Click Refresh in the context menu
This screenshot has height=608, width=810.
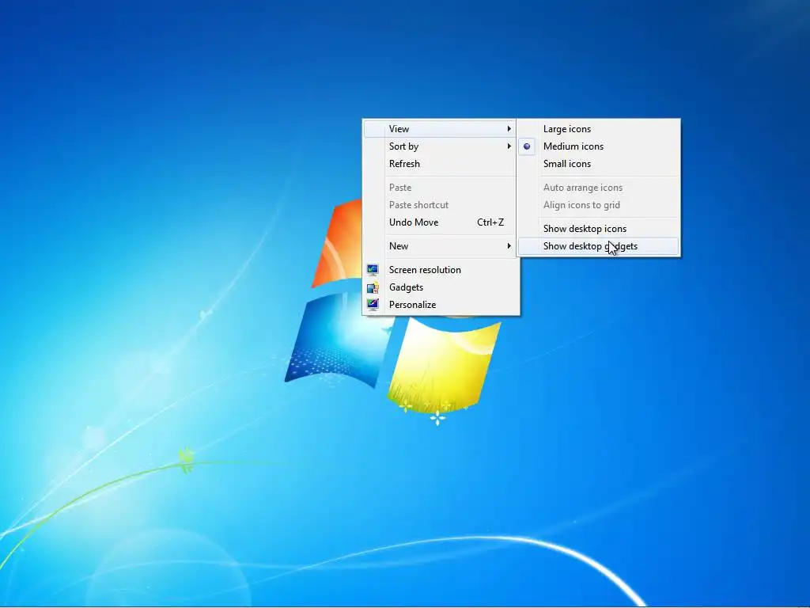click(440, 164)
